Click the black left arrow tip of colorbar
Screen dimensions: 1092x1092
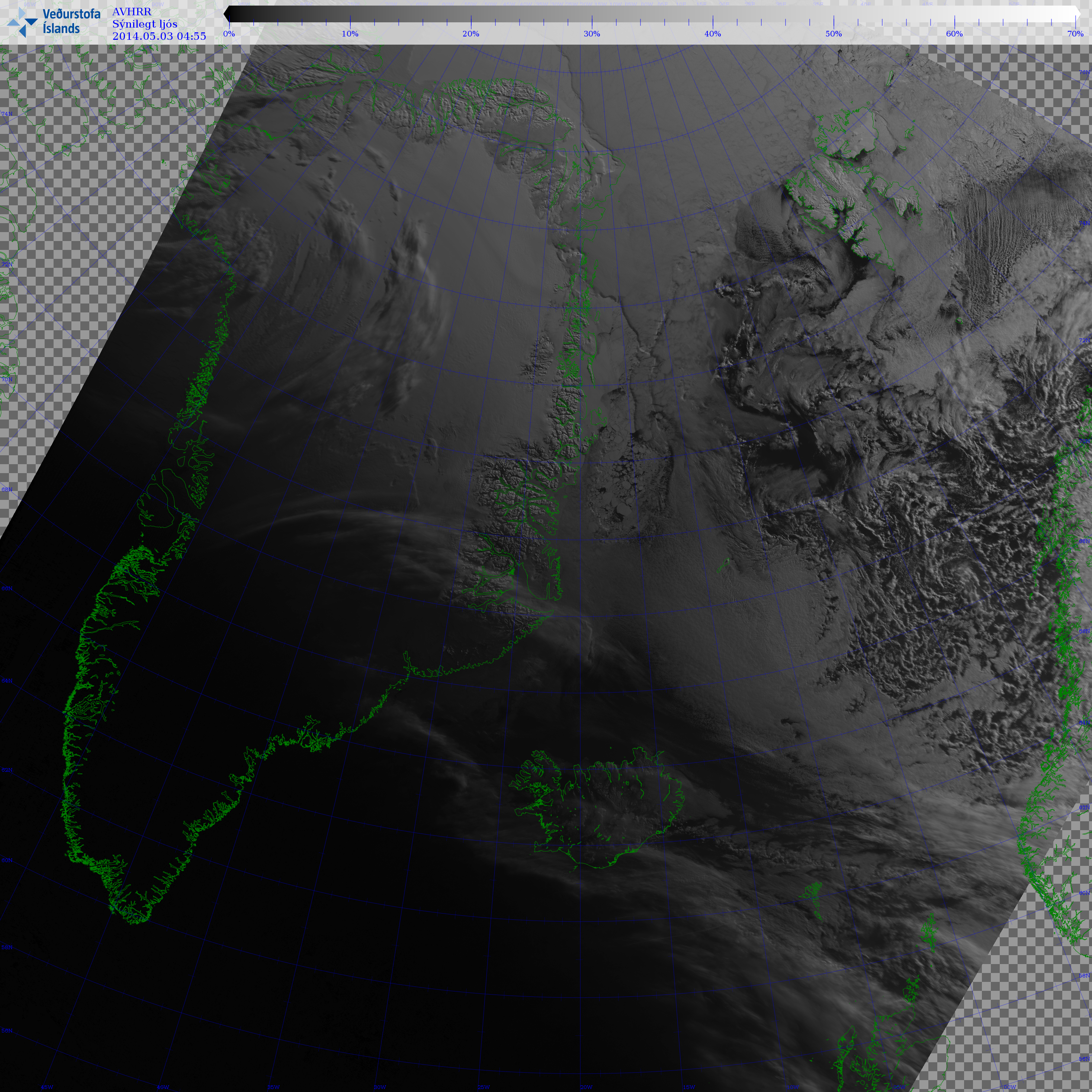[226, 14]
